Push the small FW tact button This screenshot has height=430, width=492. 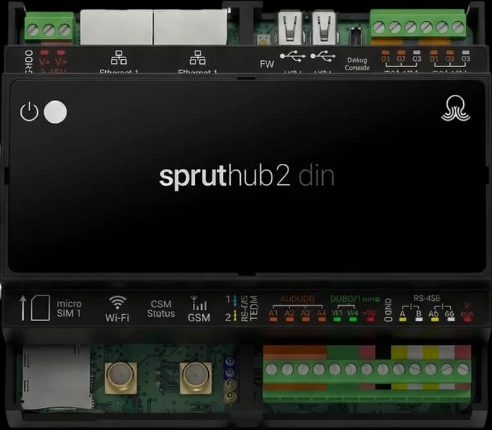pyautogui.click(x=263, y=40)
